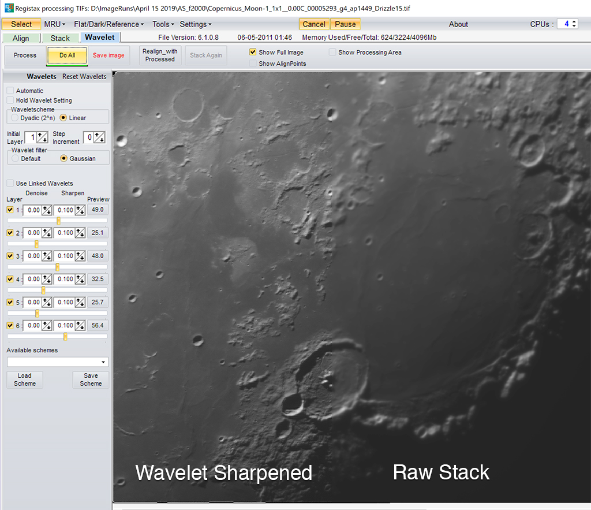
Task: Run the Process command
Action: point(24,55)
